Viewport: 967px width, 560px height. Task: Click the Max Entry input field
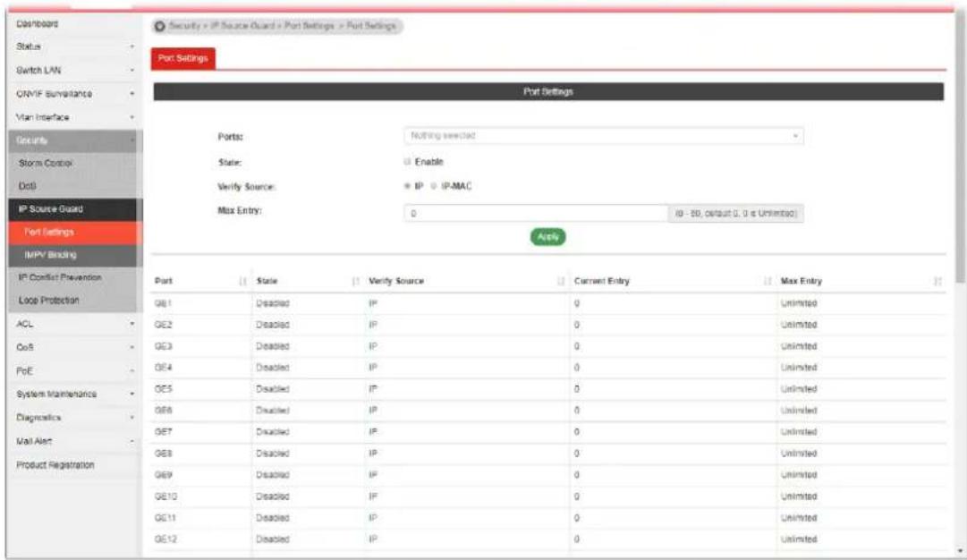pyautogui.click(x=536, y=214)
